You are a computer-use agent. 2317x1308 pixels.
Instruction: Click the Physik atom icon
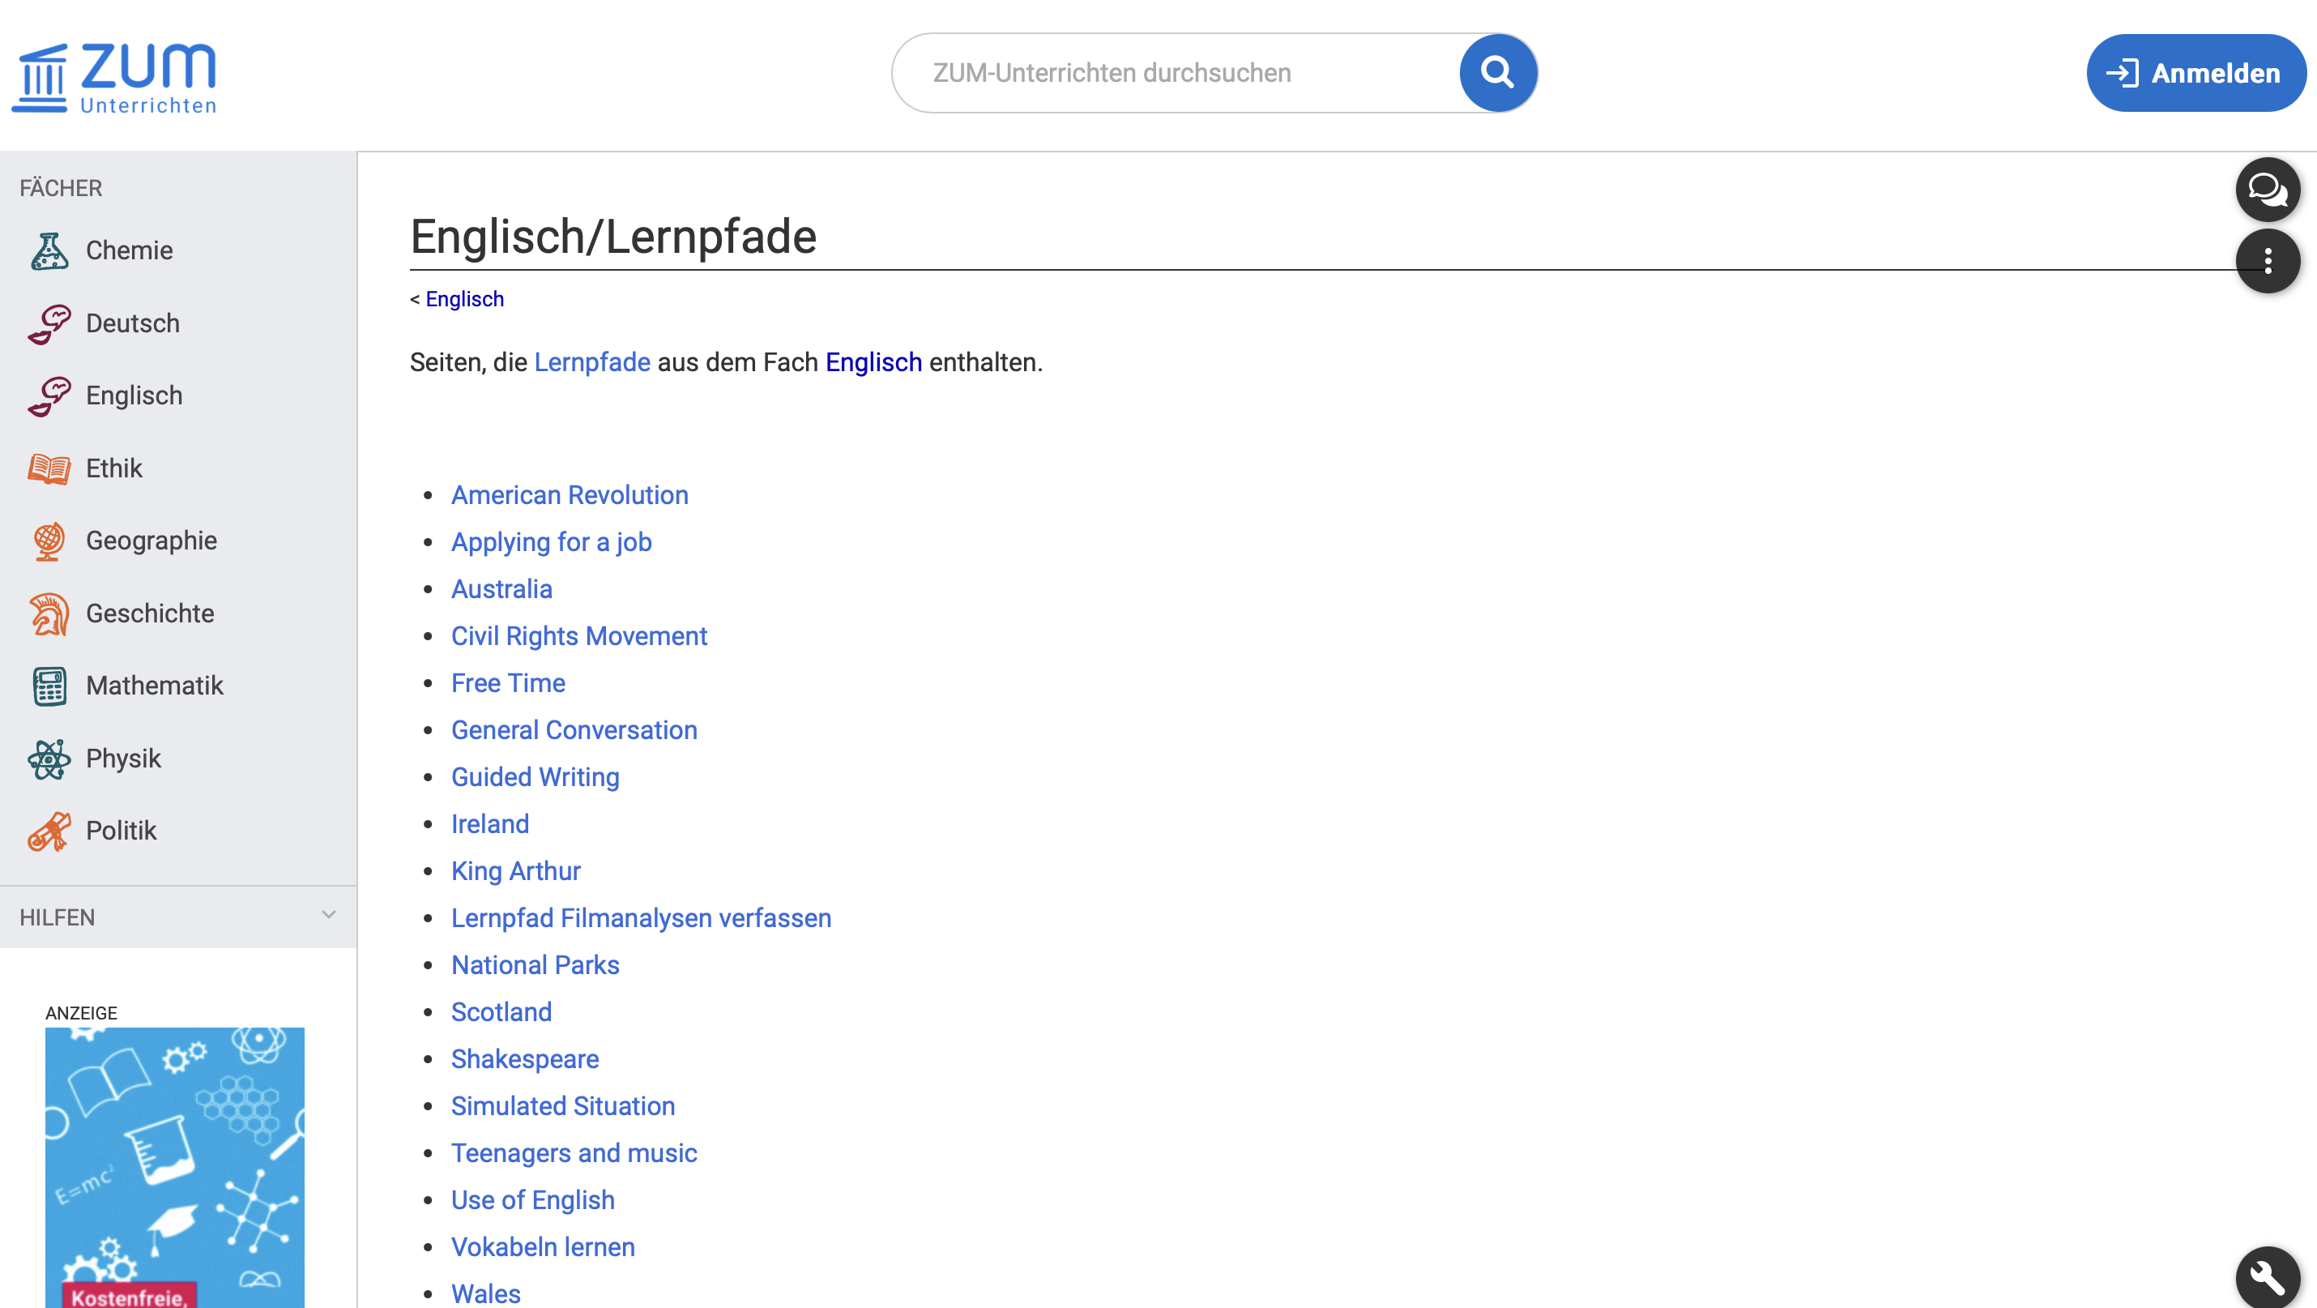coord(49,759)
